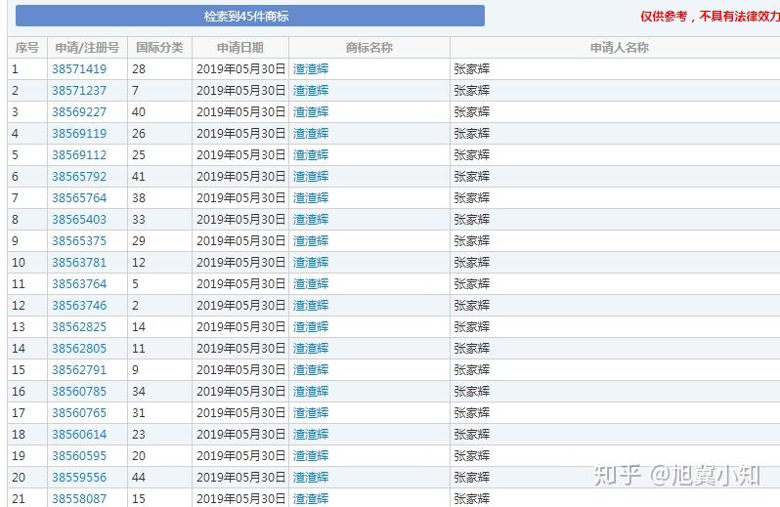Open registration number 38562825 link
The image size is (780, 507).
[79, 327]
